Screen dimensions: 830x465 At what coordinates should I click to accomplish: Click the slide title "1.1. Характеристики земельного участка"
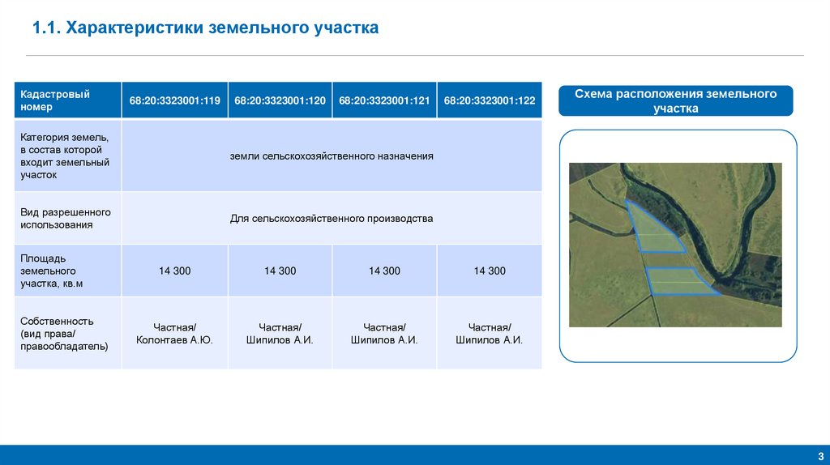click(205, 28)
